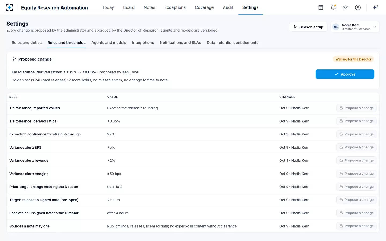The image size is (386, 241).
Task: Open the Today tab in top navigation
Action: tap(108, 7)
